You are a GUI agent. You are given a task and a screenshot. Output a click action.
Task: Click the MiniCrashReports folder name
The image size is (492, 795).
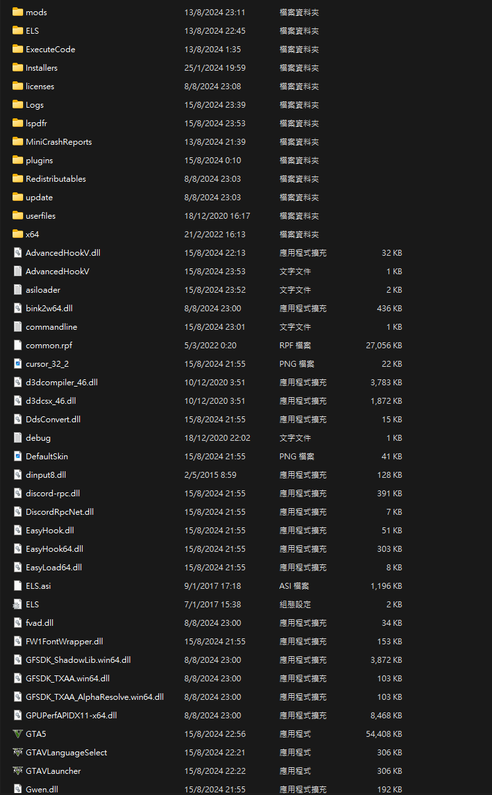(59, 141)
